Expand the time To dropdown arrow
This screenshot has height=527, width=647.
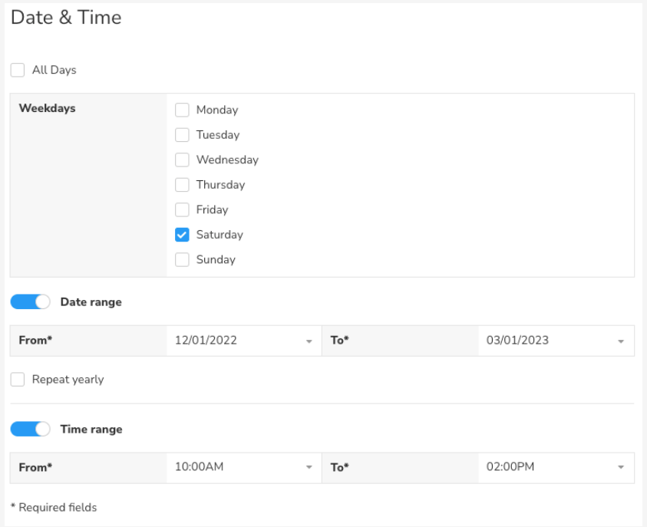tap(621, 467)
